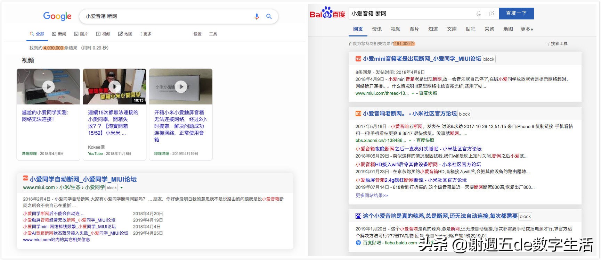This screenshot has height=260, width=601.
Task: Open Baidu 更多» menu
Action: pos(527,29)
